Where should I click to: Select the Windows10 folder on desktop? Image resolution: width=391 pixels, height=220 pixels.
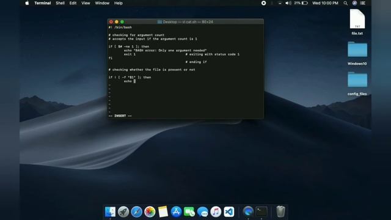click(x=357, y=53)
